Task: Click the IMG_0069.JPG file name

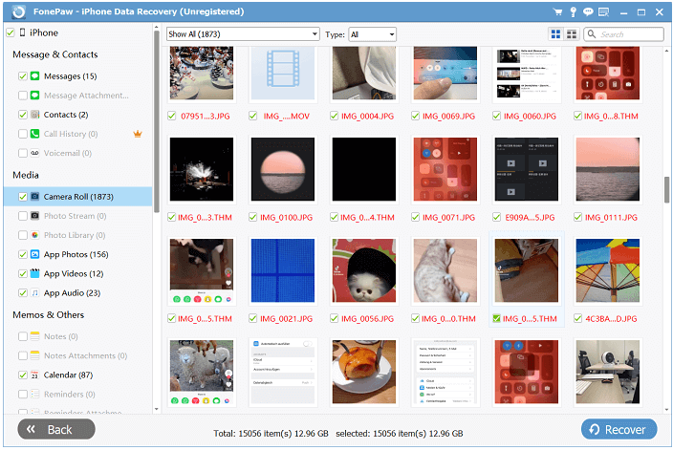Action: (x=448, y=117)
